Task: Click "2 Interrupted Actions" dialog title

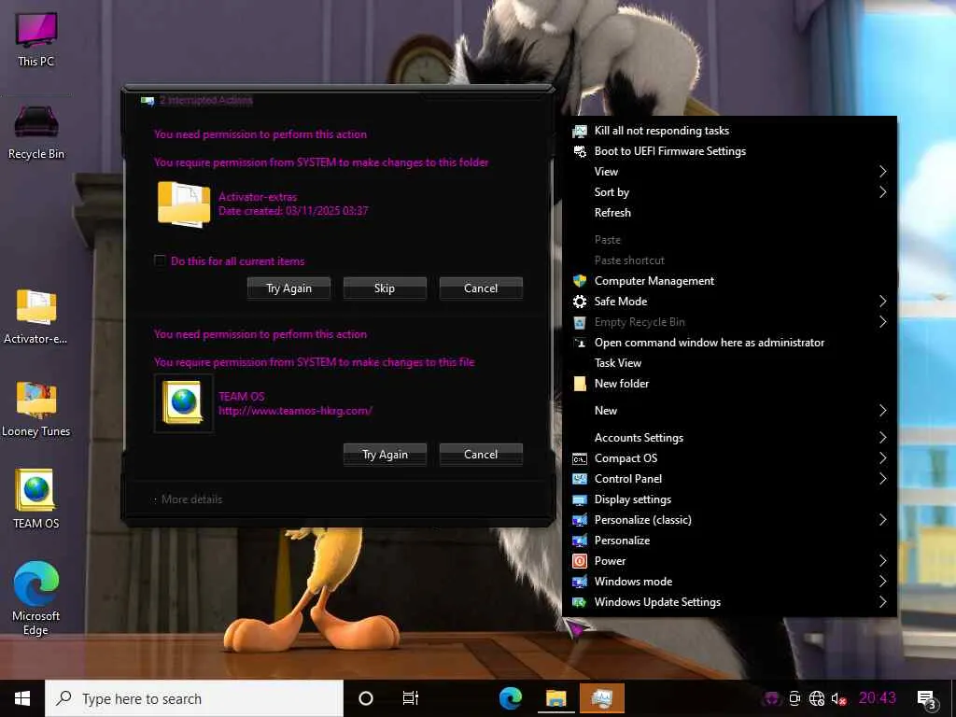Action: click(206, 100)
